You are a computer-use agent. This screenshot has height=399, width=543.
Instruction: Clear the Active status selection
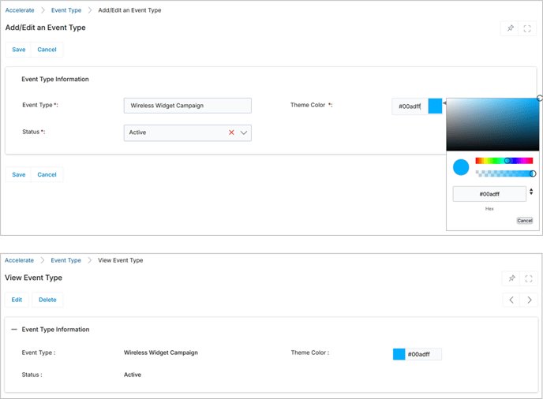(231, 132)
